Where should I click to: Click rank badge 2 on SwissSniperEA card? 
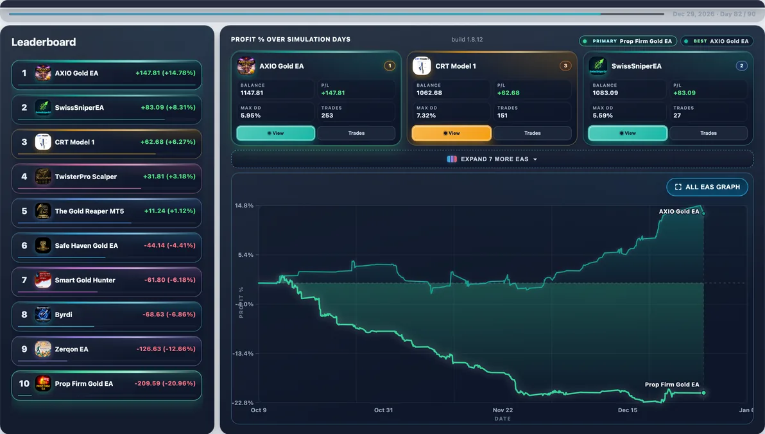pos(742,65)
